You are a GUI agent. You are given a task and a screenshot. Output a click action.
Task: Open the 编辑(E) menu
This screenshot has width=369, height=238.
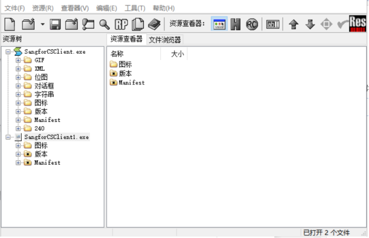coord(106,8)
